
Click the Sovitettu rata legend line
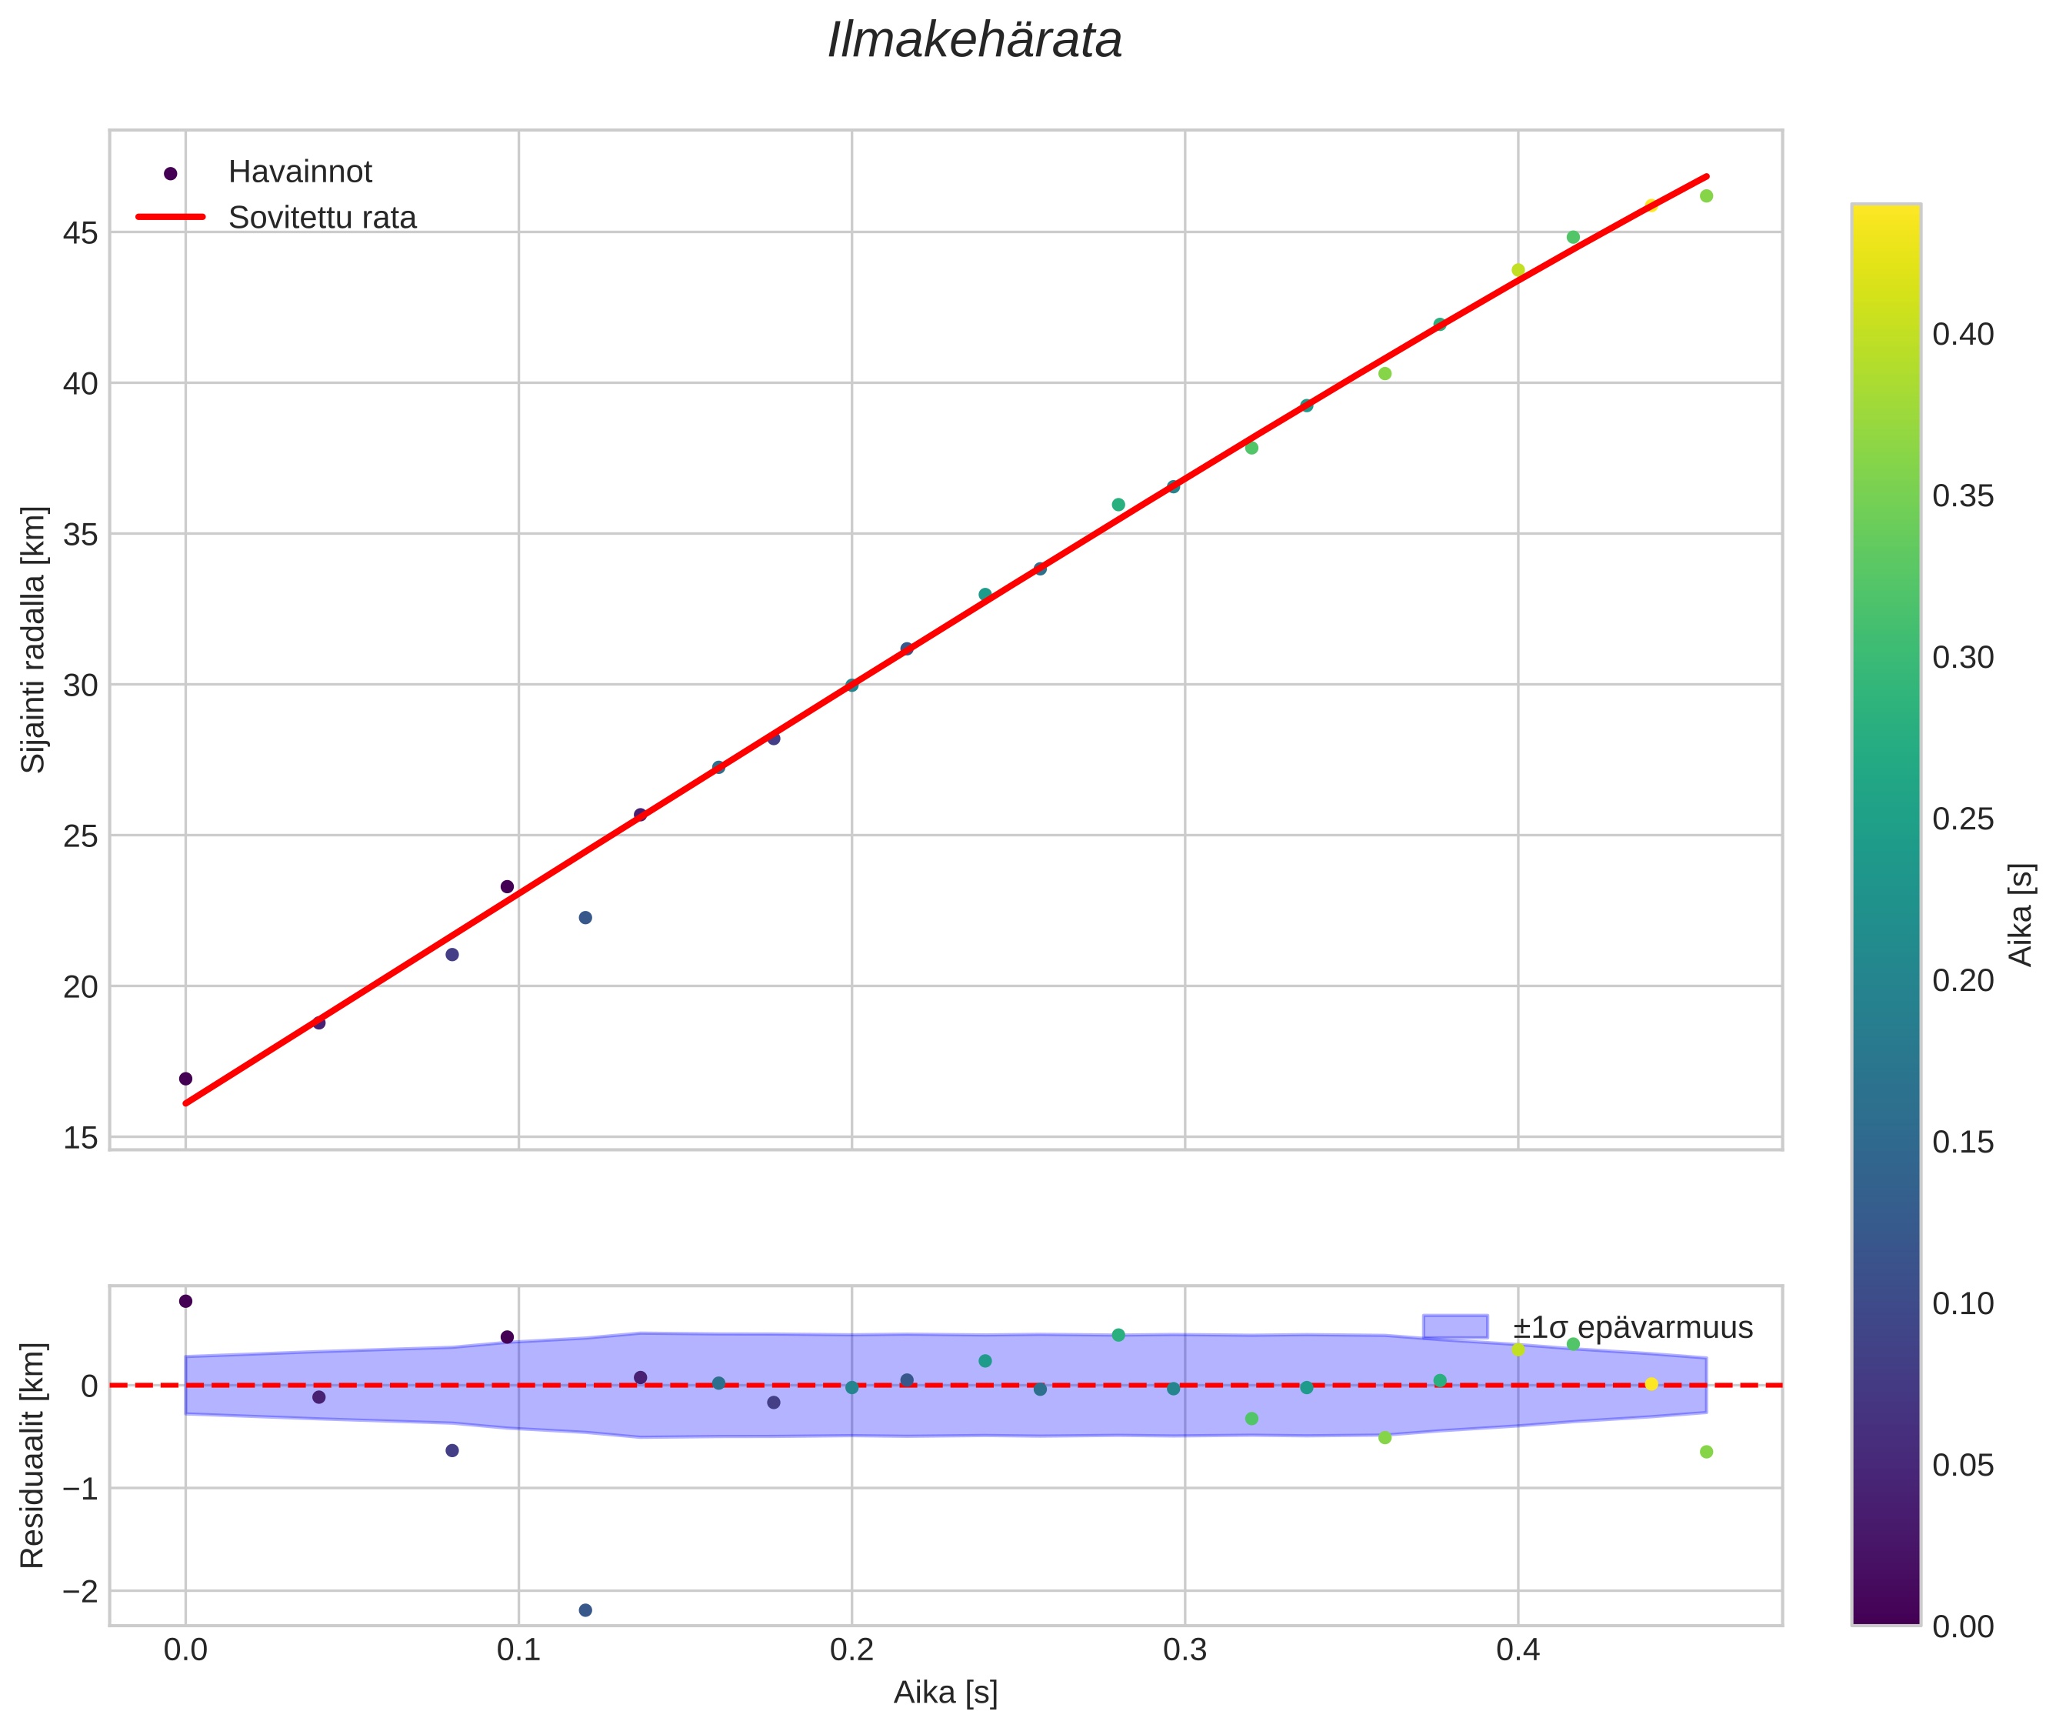(x=171, y=218)
